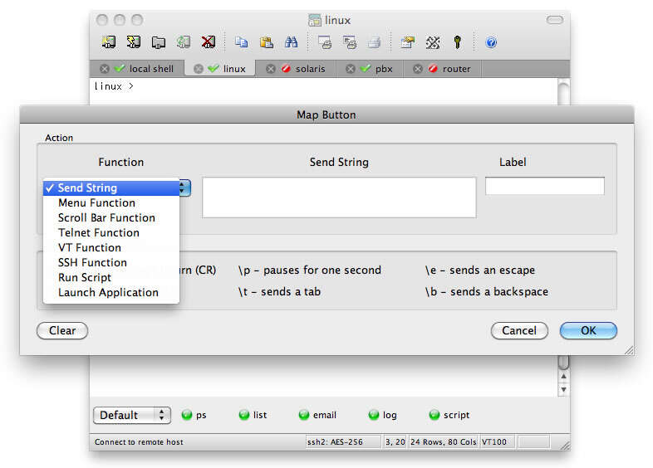
Task: Click the Paste clipboard toolbar icon
Action: pos(266,42)
